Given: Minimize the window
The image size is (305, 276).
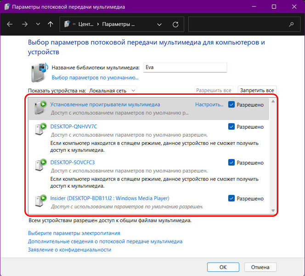Looking at the screenshot, I should [254, 6].
